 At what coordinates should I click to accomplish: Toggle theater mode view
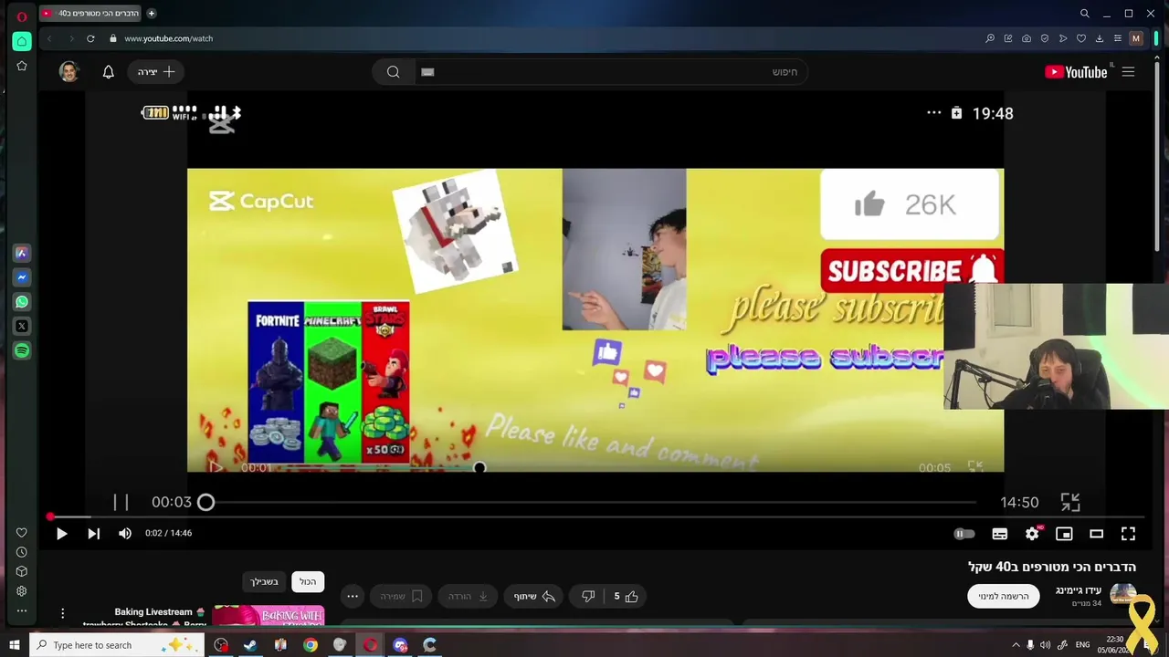tap(1096, 534)
